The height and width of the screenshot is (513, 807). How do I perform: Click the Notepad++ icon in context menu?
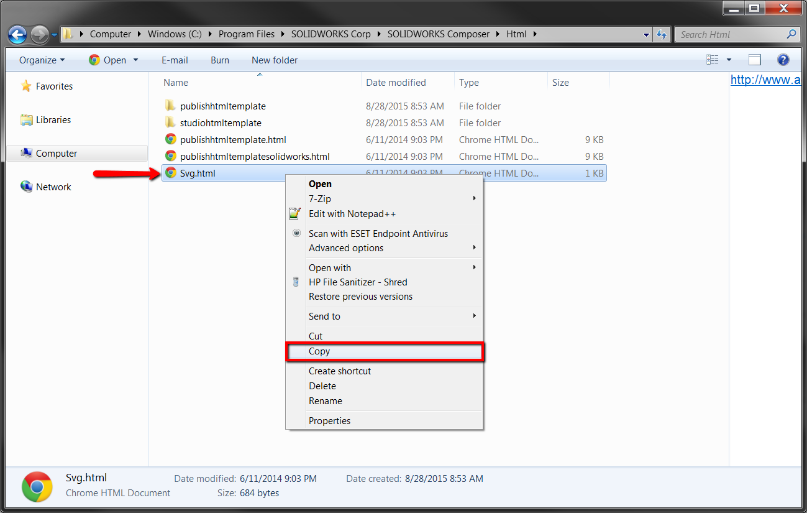point(294,214)
